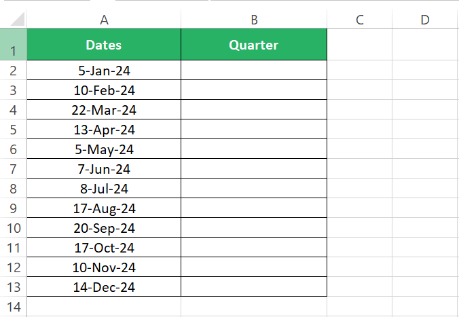Select row 7 header

point(14,169)
